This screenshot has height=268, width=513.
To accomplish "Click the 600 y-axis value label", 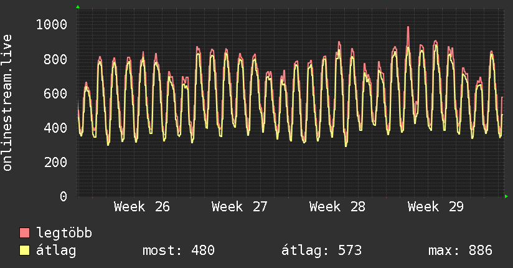I will coord(55,93).
